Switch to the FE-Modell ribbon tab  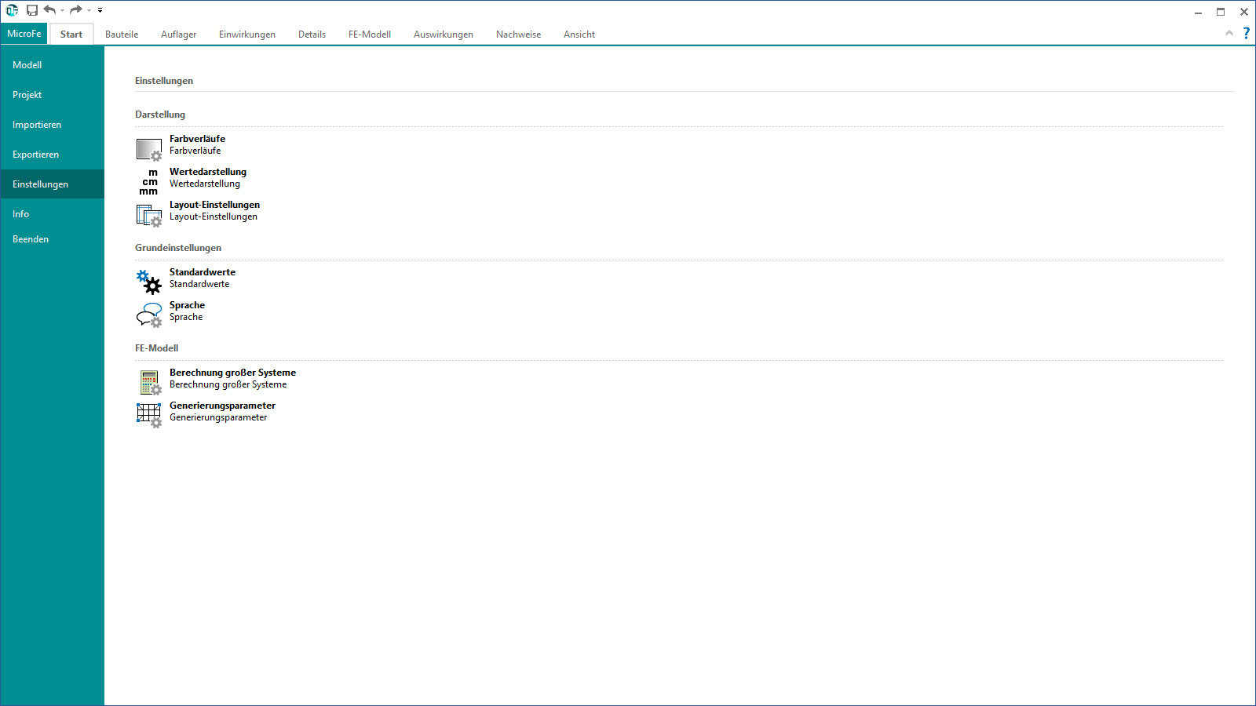[370, 35]
